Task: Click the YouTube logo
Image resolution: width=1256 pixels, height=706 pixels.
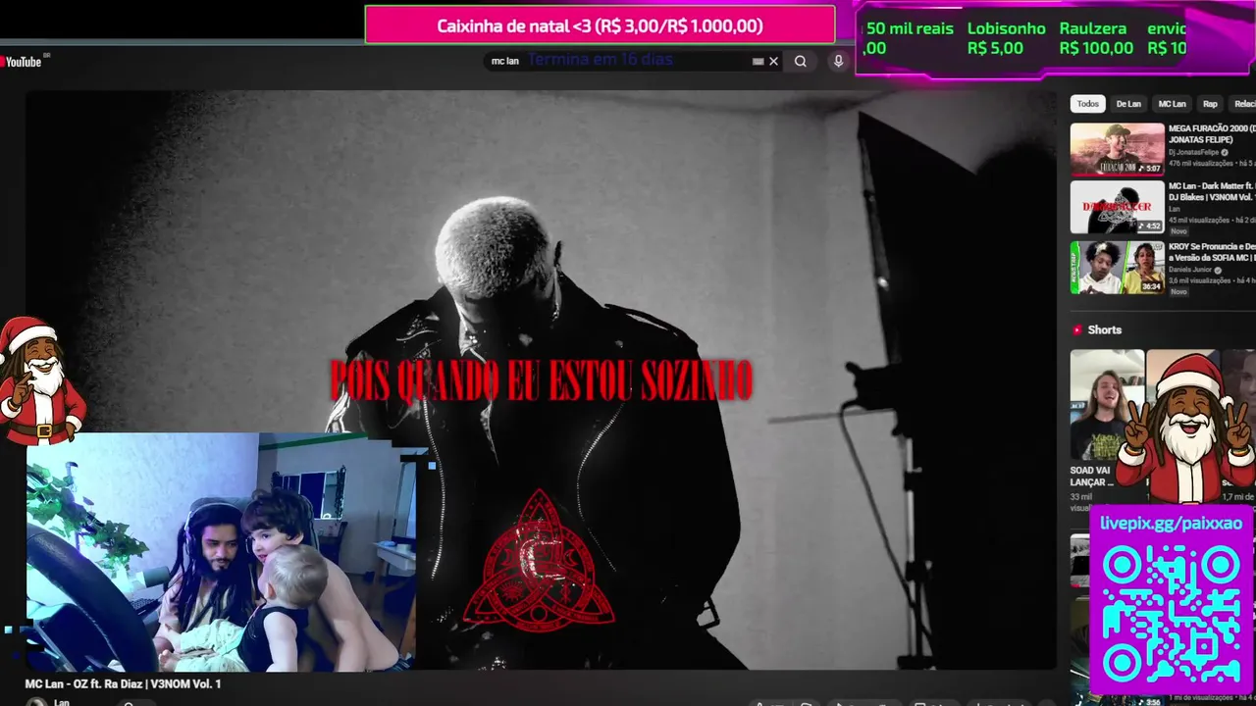Action: [x=21, y=62]
